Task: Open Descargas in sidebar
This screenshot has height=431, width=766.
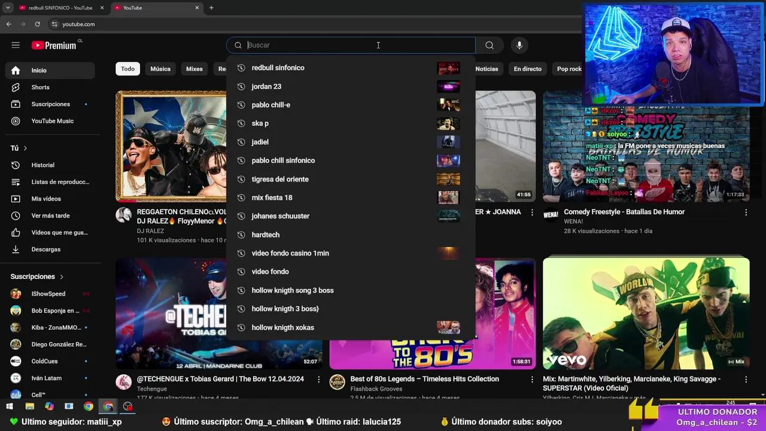Action: point(50,249)
